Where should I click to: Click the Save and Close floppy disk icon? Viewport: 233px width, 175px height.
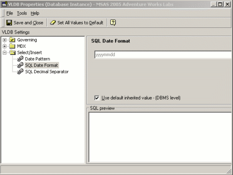pyautogui.click(x=9, y=23)
